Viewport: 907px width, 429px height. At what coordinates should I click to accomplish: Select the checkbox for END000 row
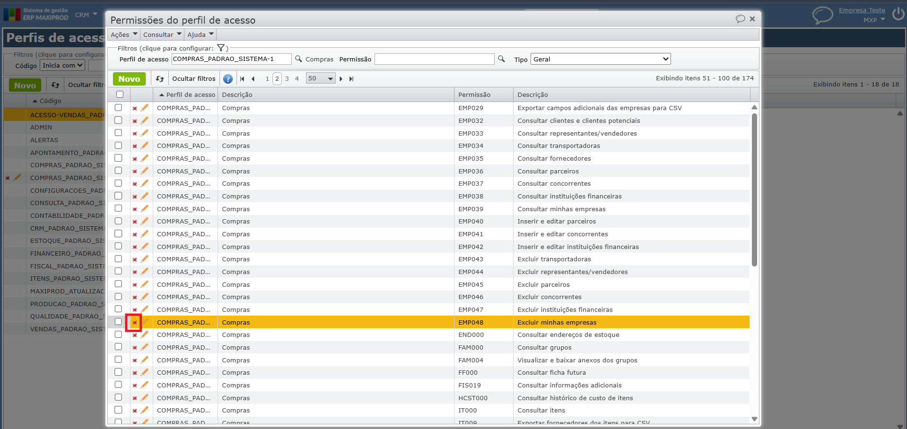pyautogui.click(x=118, y=335)
